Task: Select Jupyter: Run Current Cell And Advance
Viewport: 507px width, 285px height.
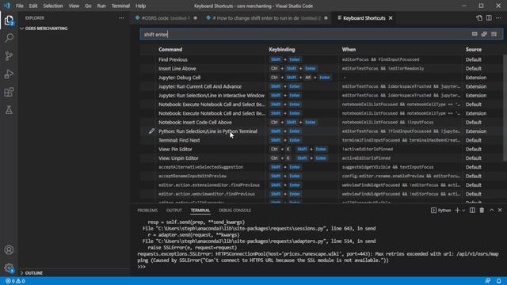Action: pos(321,86)
